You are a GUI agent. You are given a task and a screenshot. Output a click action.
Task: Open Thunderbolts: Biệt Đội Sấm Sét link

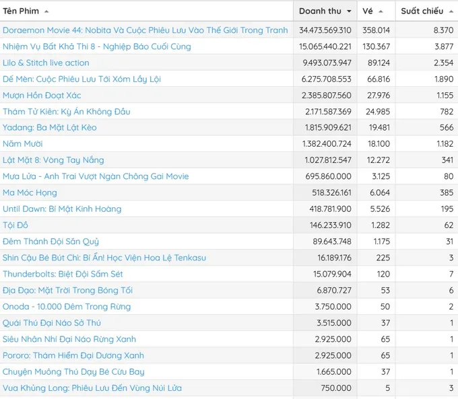click(x=63, y=274)
